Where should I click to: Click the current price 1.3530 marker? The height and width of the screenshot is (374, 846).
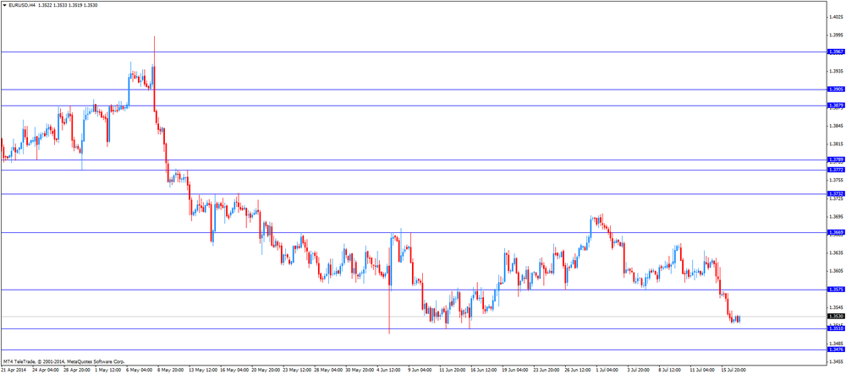tap(835, 317)
